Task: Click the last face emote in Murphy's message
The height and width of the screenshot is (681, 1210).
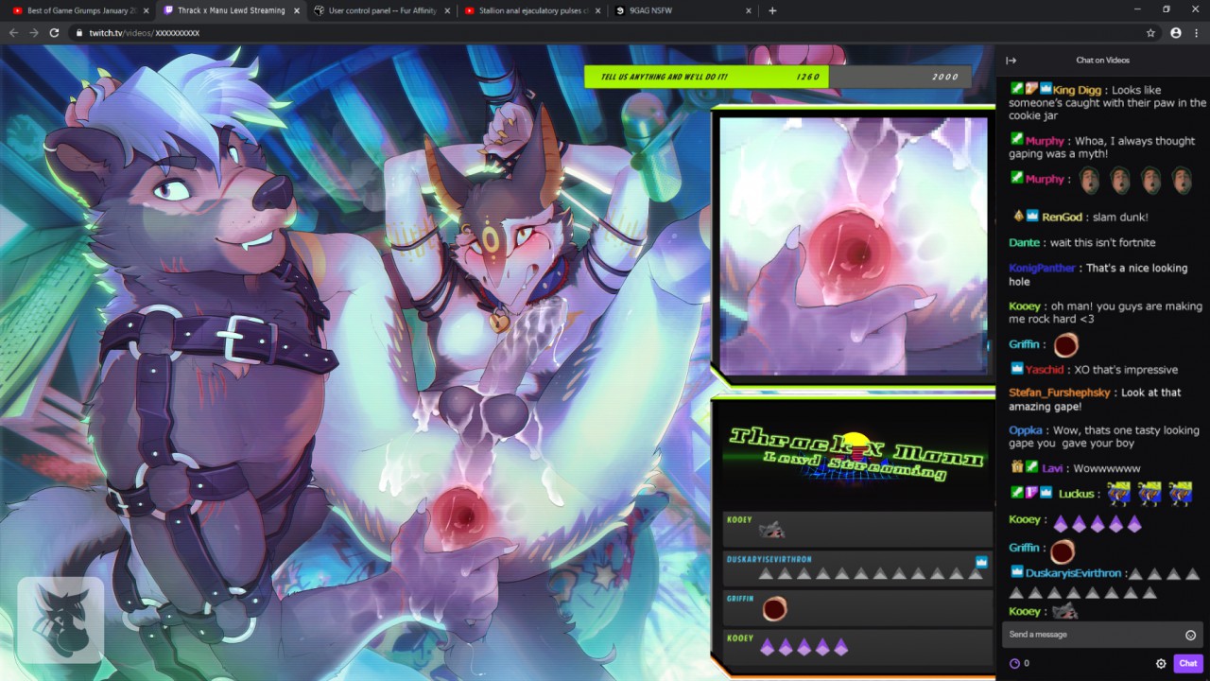Action: (1182, 179)
